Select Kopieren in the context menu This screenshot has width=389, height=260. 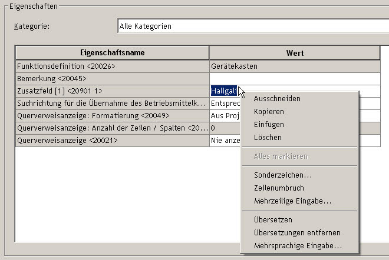269,111
